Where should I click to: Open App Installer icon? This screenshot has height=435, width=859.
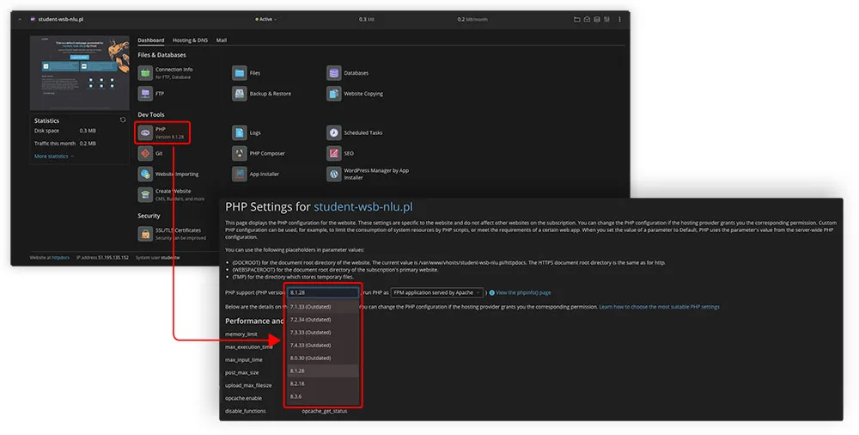tap(240, 174)
